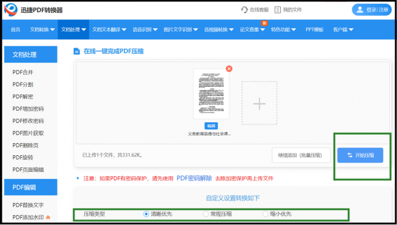Click the heading 自定义设置转换如下
397x225 pixels.
tap(233, 198)
